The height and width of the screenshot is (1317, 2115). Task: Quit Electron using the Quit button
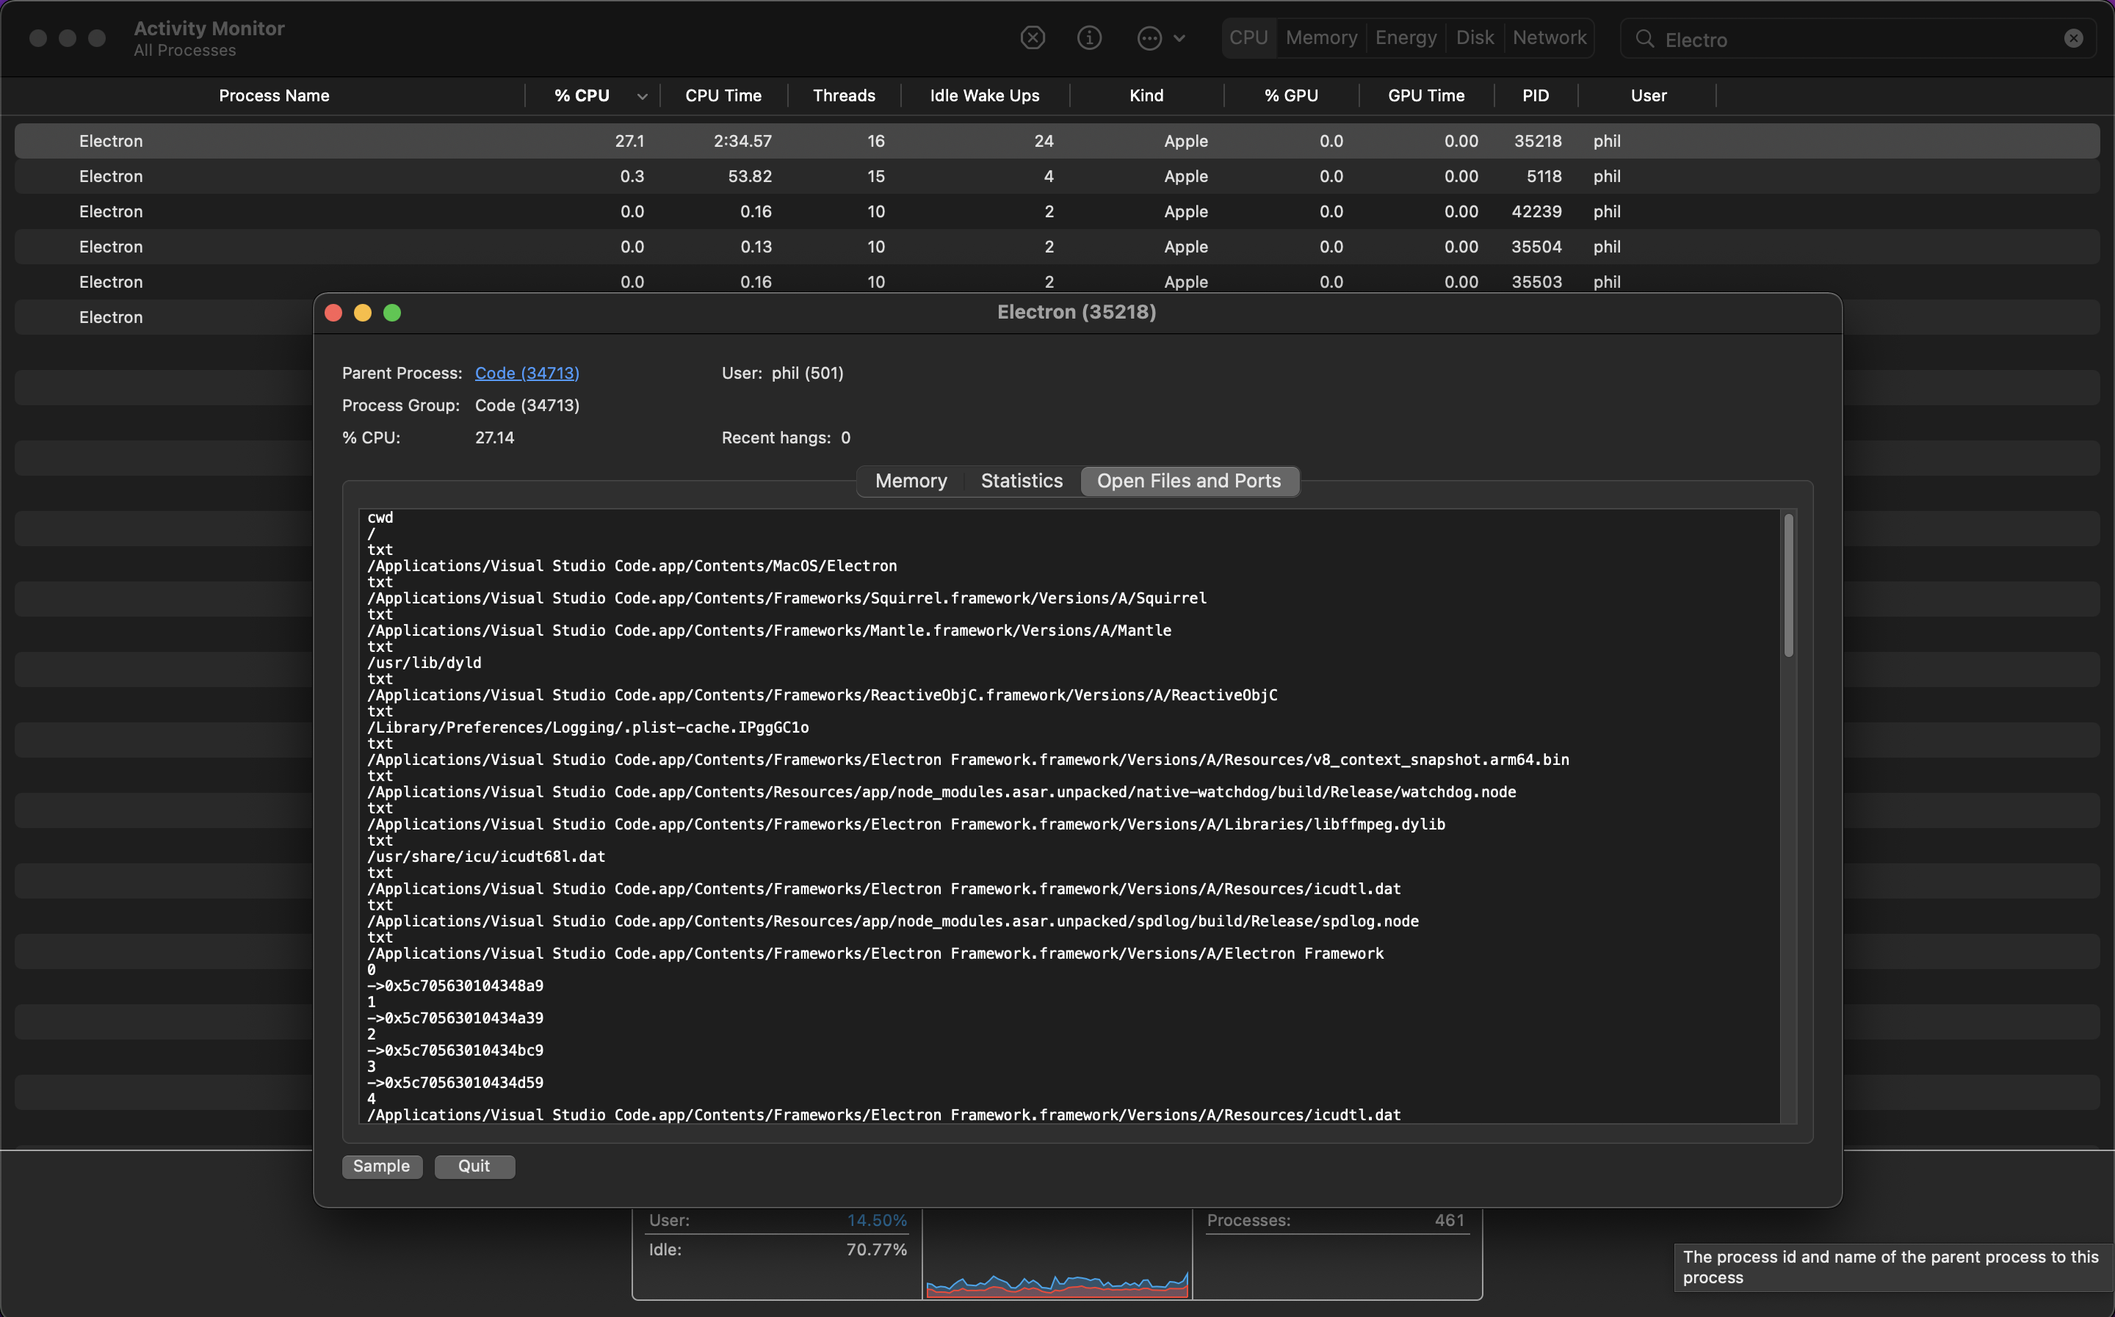click(474, 1167)
